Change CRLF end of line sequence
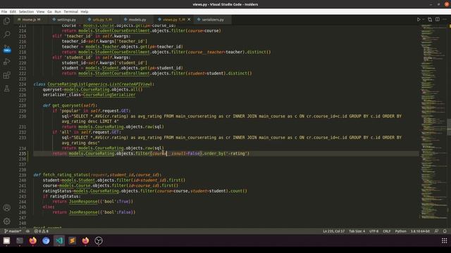This screenshot has height=253, width=451. click(x=387, y=231)
